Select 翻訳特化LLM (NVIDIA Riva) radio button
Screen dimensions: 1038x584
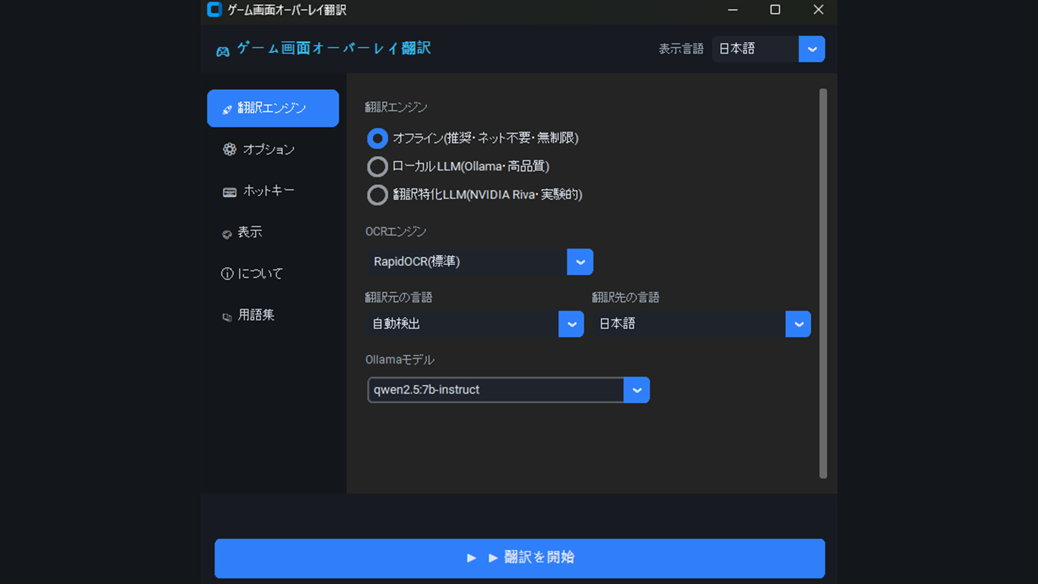click(x=377, y=195)
